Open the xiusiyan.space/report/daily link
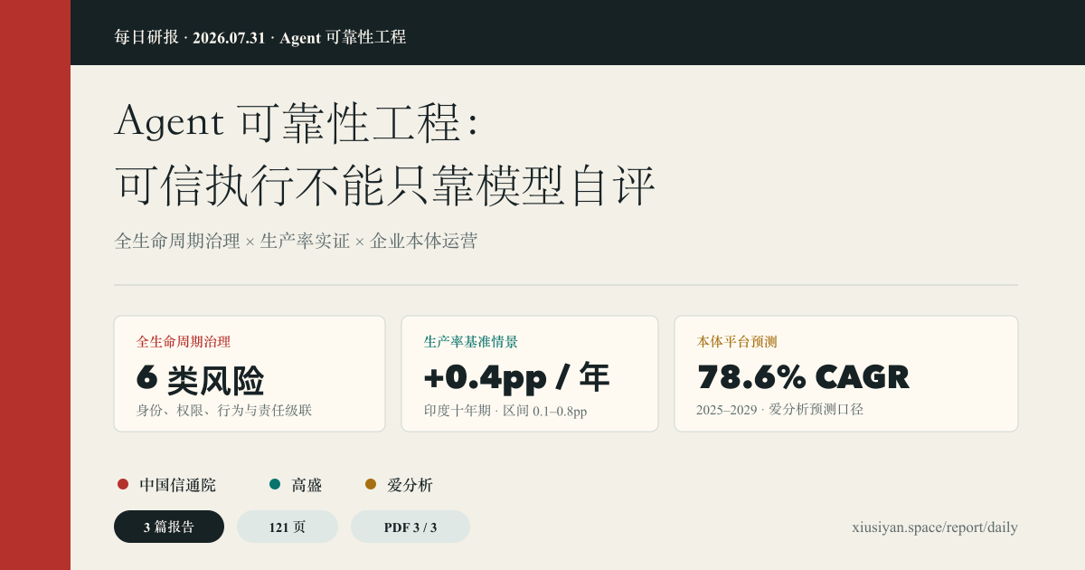 (x=935, y=527)
